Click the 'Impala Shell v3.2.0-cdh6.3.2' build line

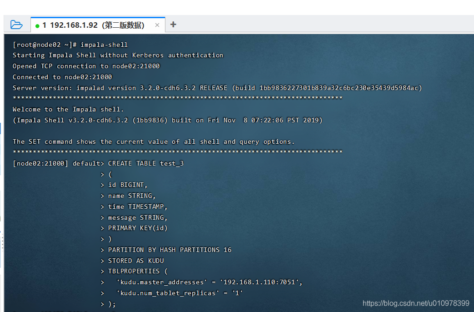pos(168,121)
